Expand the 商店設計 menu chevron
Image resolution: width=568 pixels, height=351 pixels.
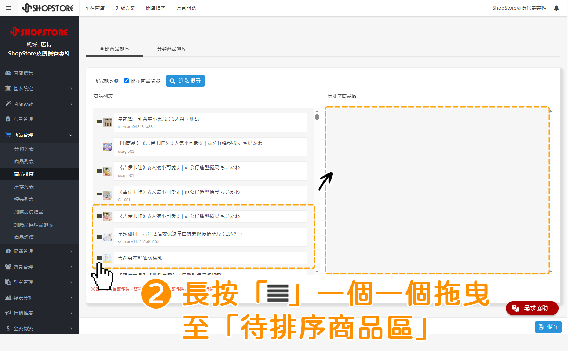71,104
